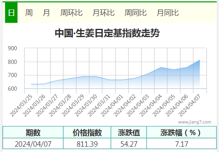Click the 2024/04/01 x-axis date label
The image size is (219, 152).
click(112, 105)
